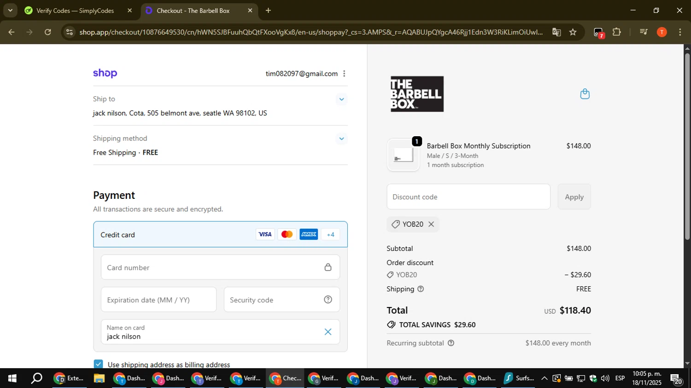Show hidden system tray icons

click(545, 378)
